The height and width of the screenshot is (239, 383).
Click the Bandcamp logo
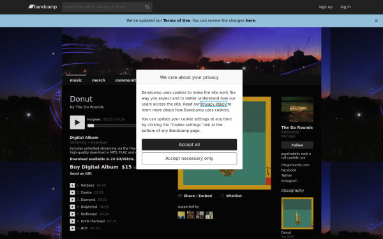pyautogui.click(x=43, y=7)
